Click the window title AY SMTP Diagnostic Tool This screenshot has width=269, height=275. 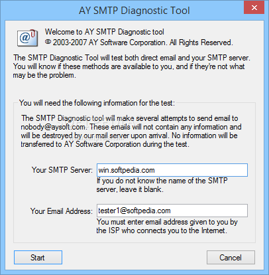tap(134, 11)
